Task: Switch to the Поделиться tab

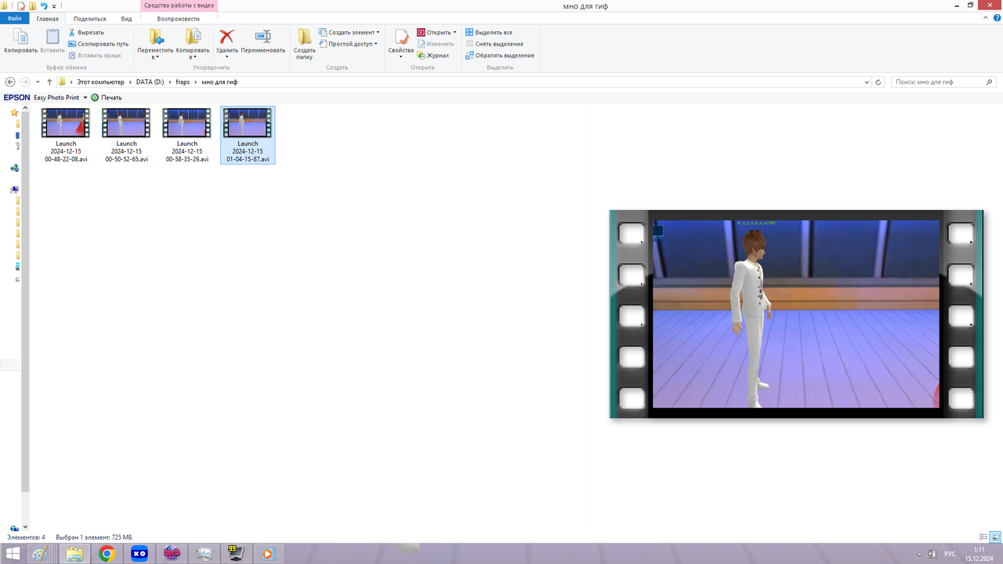Action: 90,18
